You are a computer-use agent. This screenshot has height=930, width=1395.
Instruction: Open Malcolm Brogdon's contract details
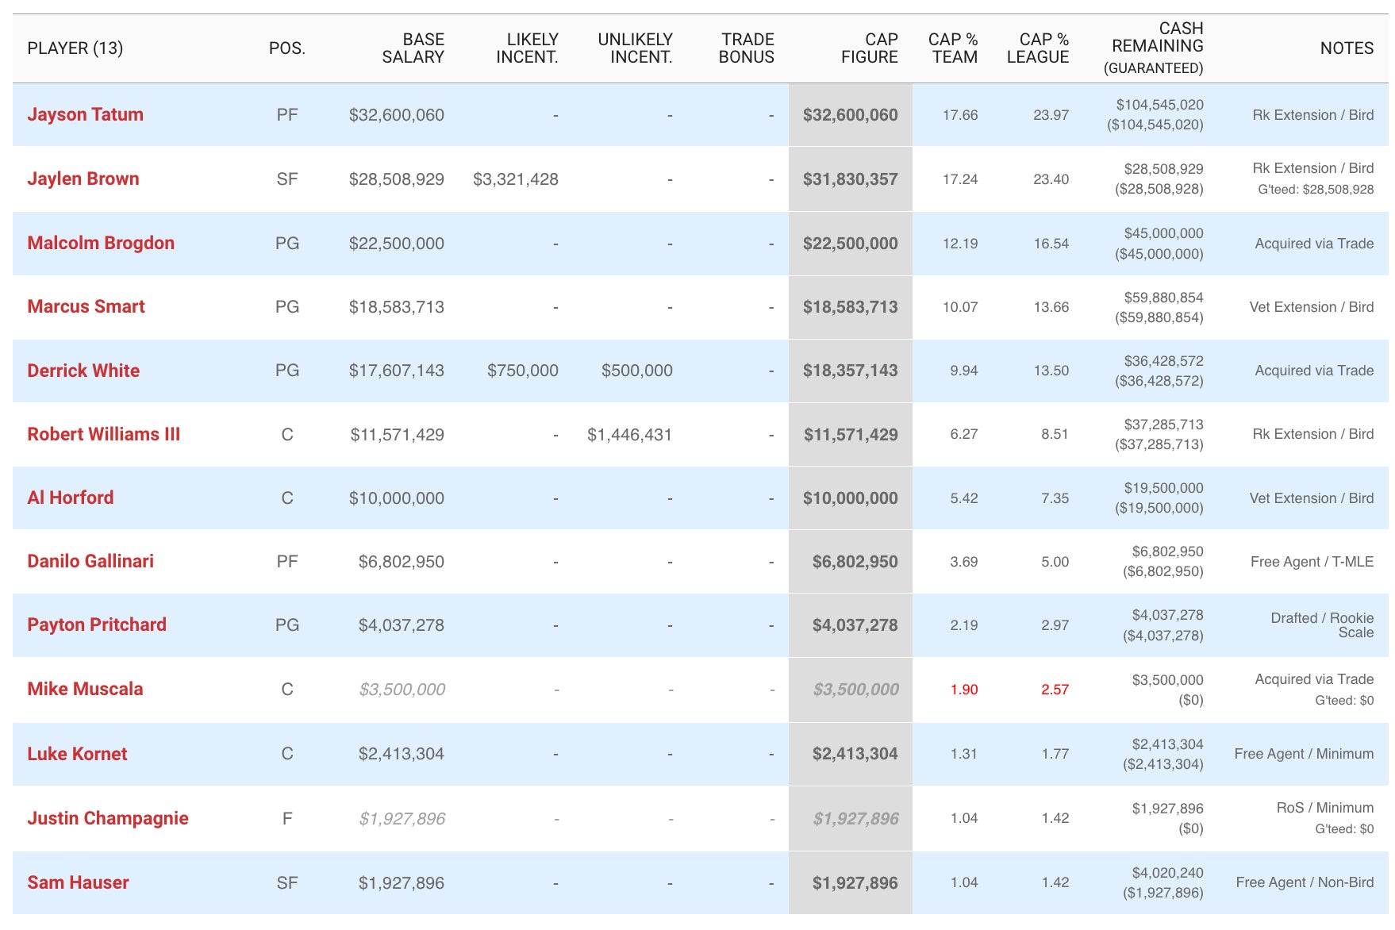point(101,243)
